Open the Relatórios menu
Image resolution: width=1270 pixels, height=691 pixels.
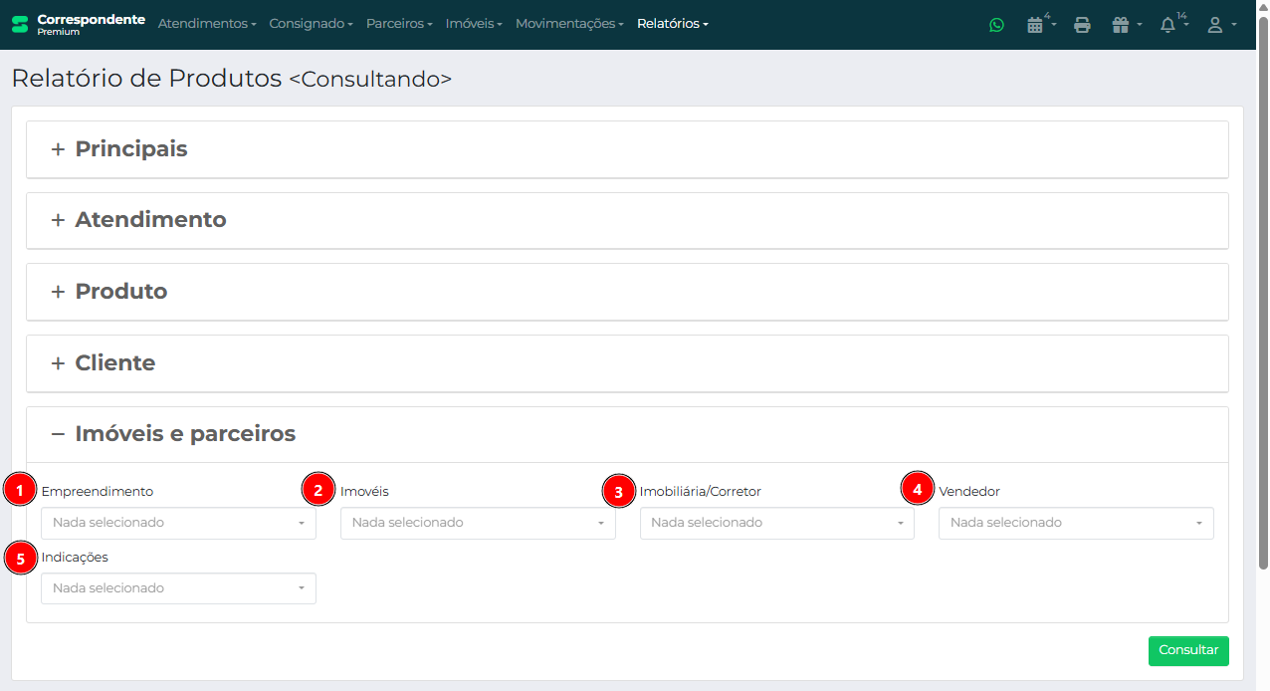672,24
